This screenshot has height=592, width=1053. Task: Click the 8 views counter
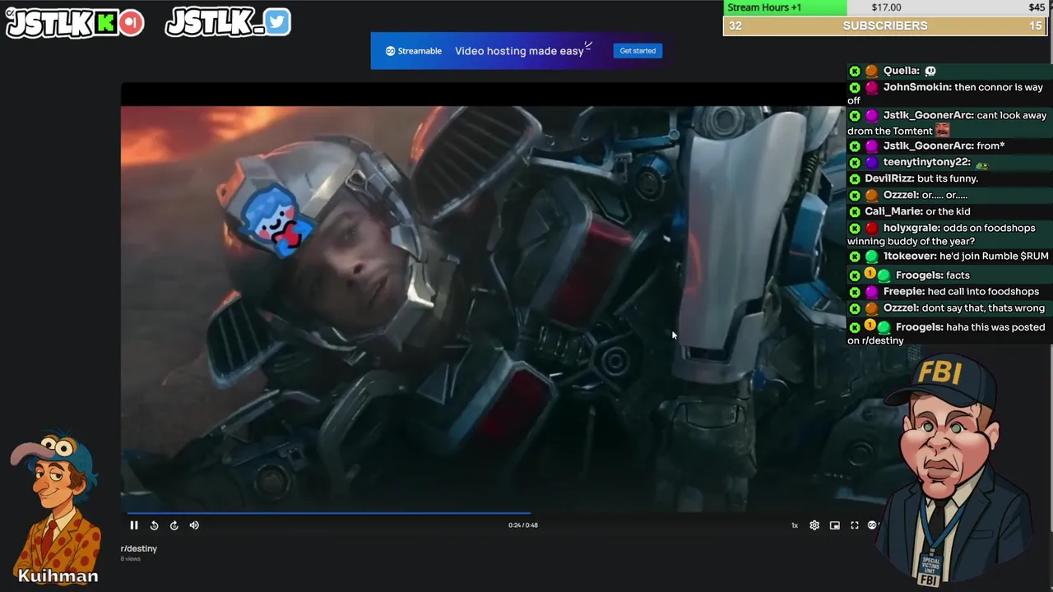pos(131,559)
